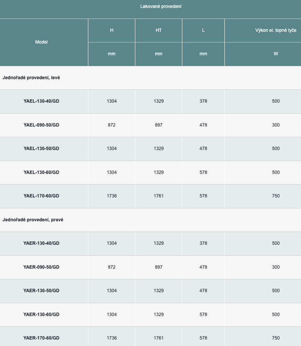Click the YAER-090-50/GD model name
The height and width of the screenshot is (346, 301).
click(x=41, y=267)
